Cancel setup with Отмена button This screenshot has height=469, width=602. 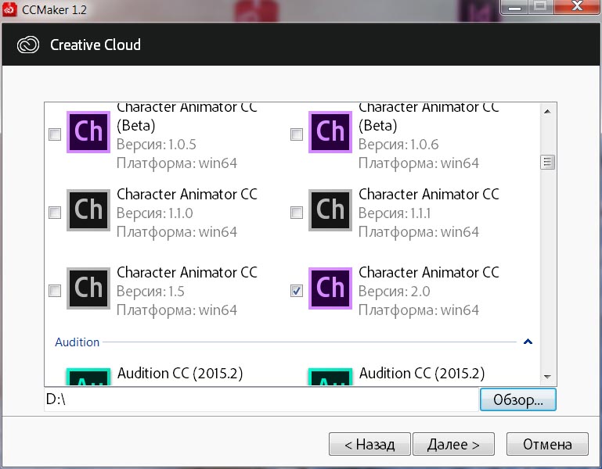click(547, 444)
